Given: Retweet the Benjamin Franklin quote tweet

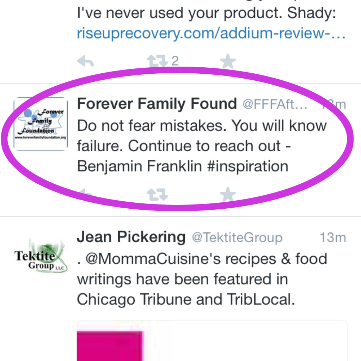Looking at the screenshot, I should [157, 195].
